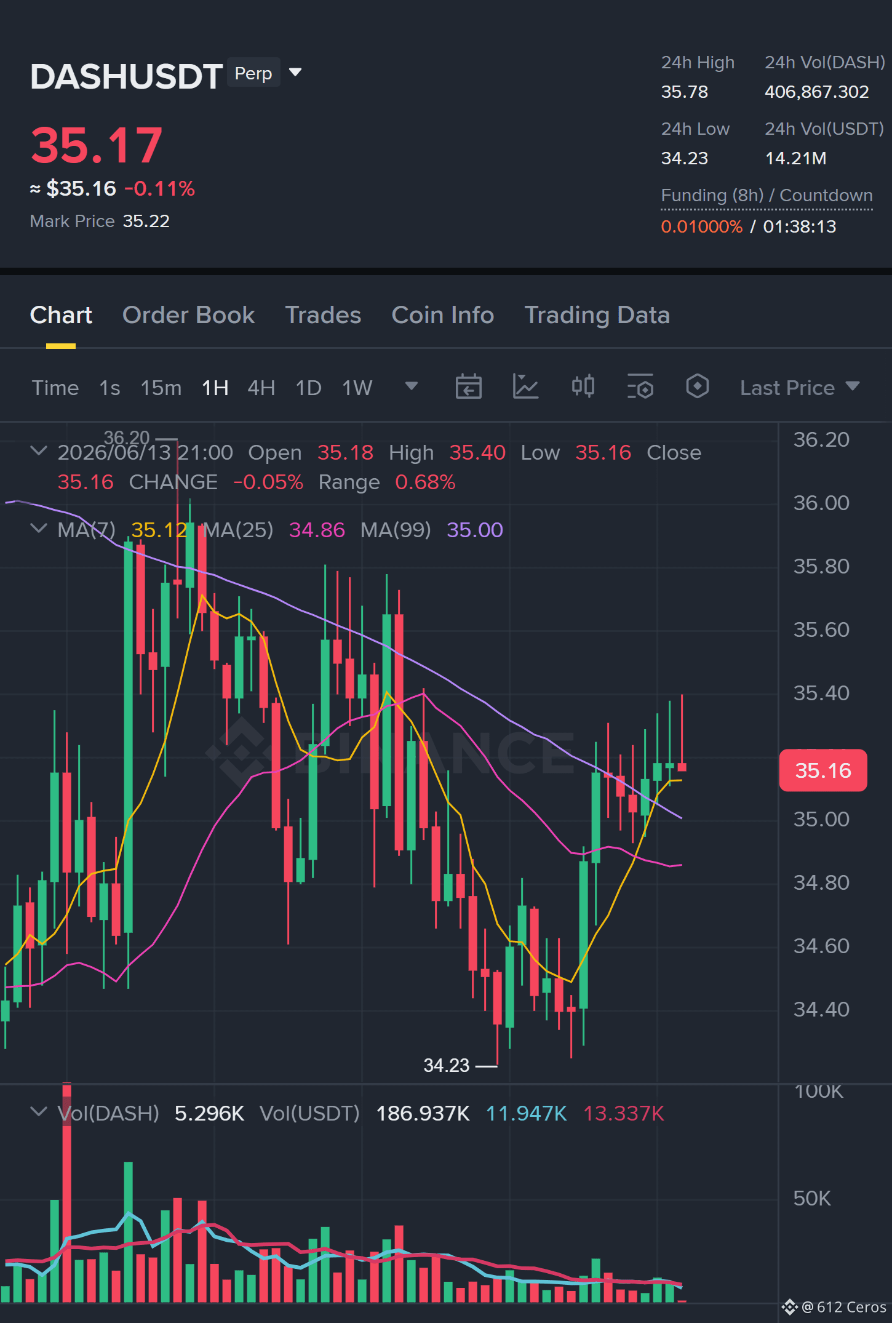
Task: Collapse the Vol(DASH) volume legend chevron
Action: pyautogui.click(x=38, y=1112)
